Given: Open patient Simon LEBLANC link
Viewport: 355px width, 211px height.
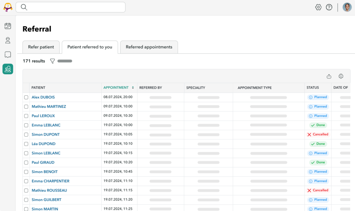Looking at the screenshot, I should click(46, 153).
